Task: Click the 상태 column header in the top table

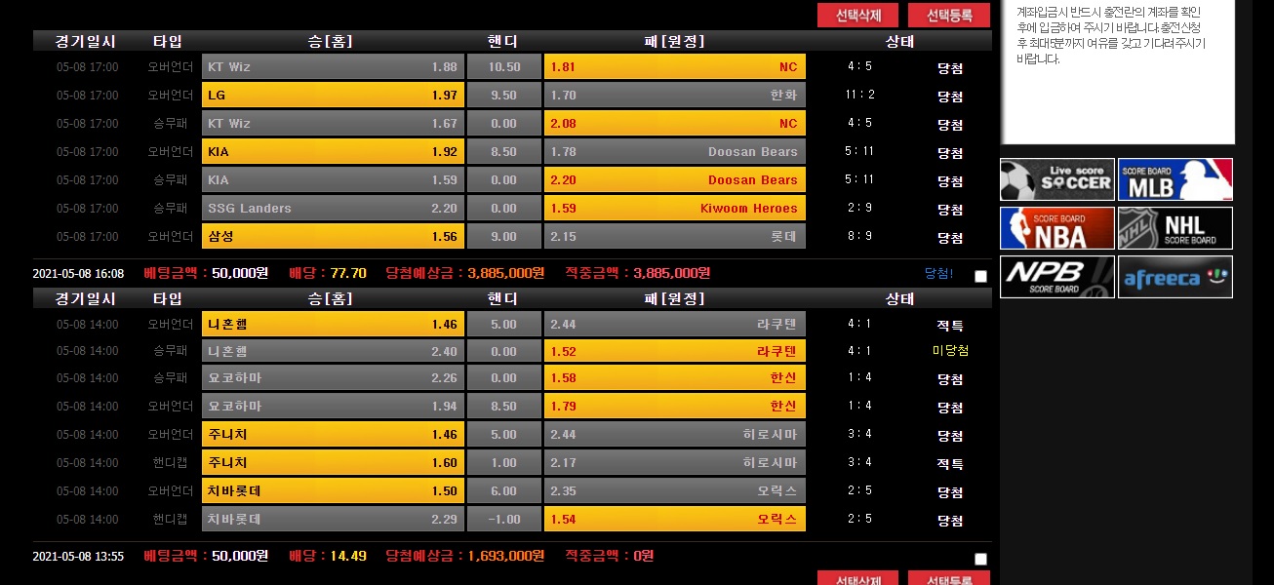Action: pos(898,41)
